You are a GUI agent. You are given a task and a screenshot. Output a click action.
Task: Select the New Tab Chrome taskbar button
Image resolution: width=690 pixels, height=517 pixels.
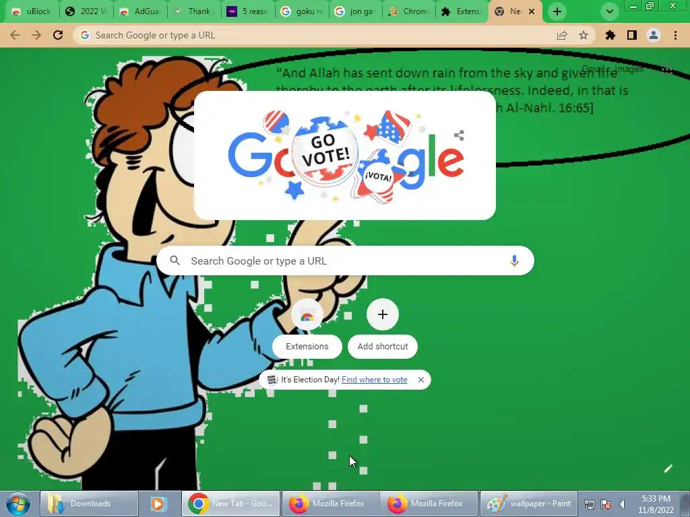(231, 504)
